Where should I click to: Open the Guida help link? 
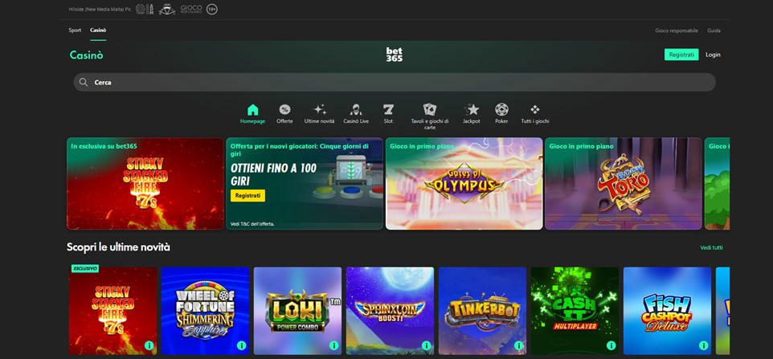click(x=714, y=31)
